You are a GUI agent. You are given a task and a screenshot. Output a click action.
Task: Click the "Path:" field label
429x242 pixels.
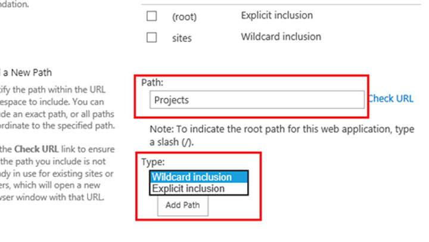point(152,82)
